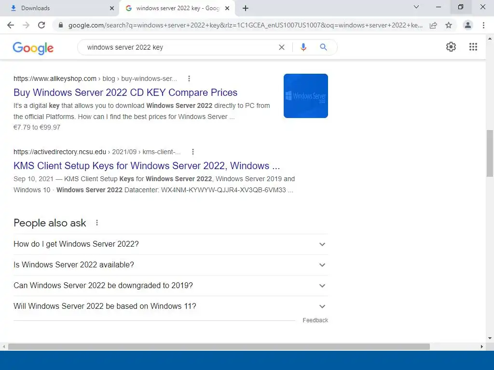This screenshot has width=494, height=370.
Task: Select the windows server 2022 key tab
Action: click(177, 8)
